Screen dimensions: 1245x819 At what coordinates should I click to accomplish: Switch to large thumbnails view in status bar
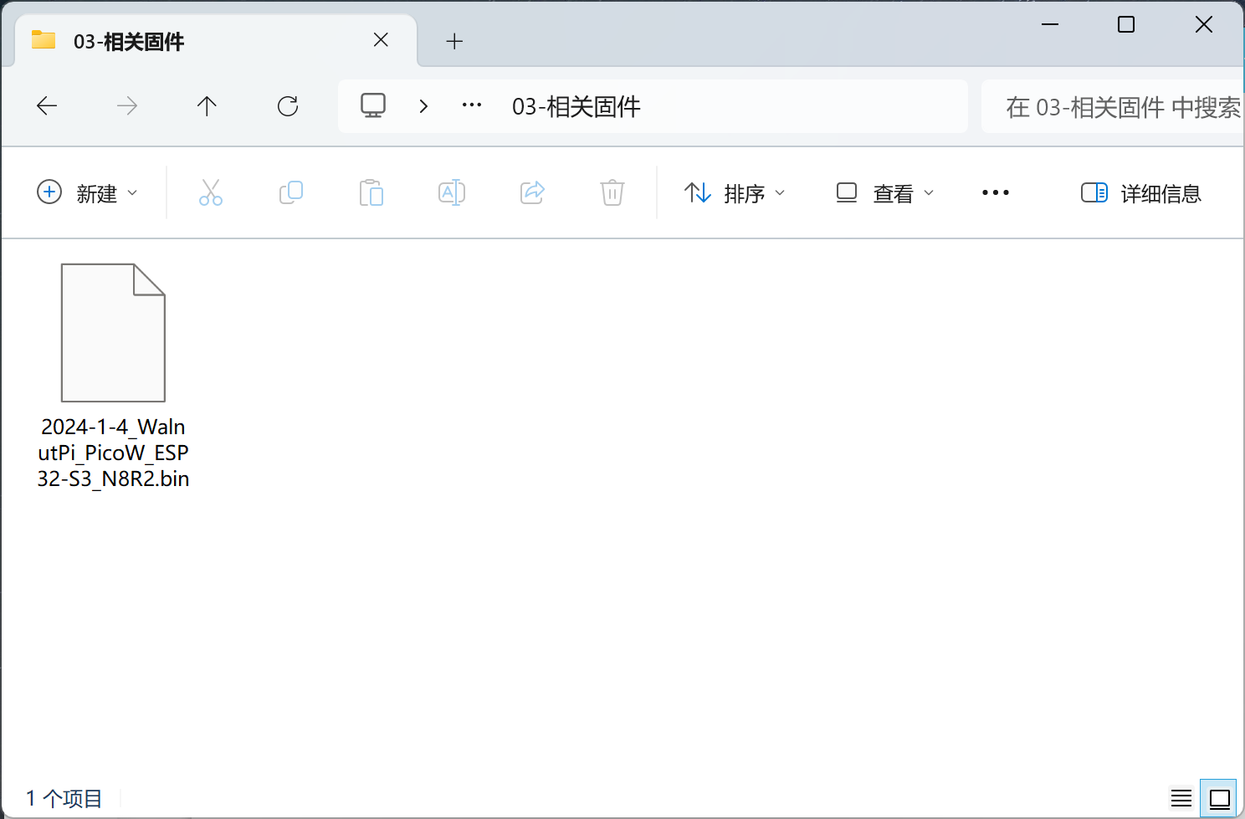tap(1218, 797)
